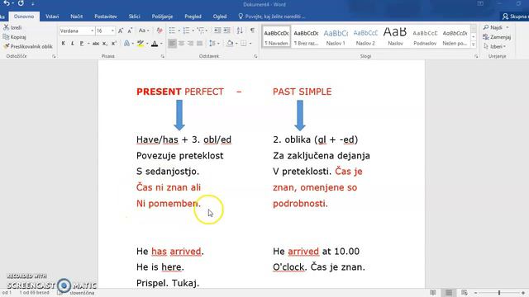This screenshot has height=297, width=529.
Task: Toggle italic (L) formatting
Action: click(72, 44)
